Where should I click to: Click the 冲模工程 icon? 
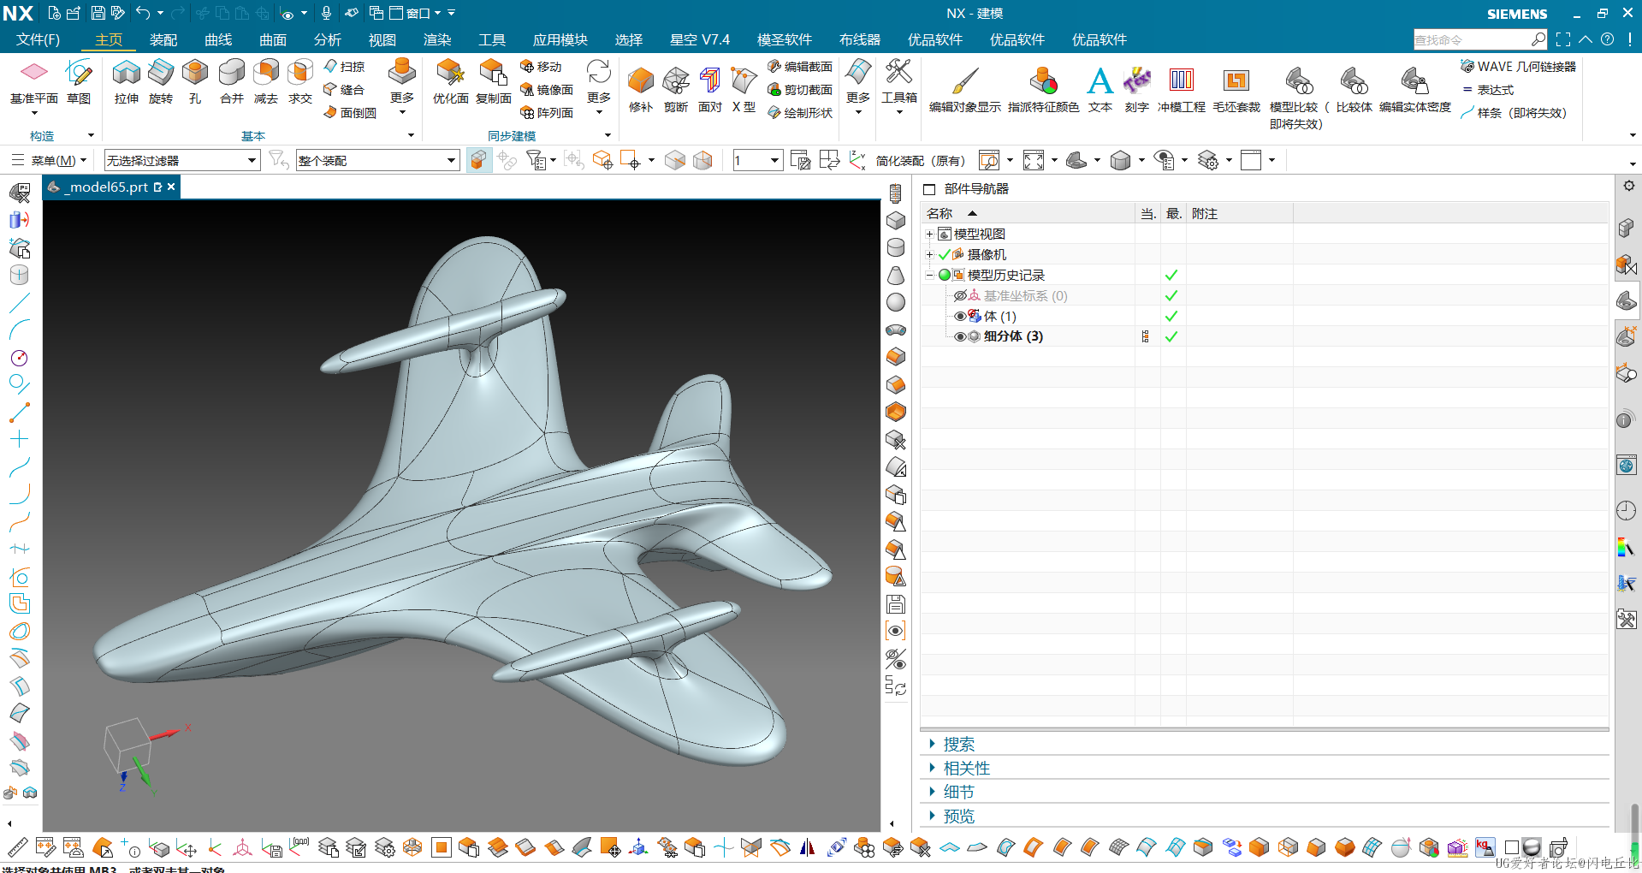coord(1182,81)
